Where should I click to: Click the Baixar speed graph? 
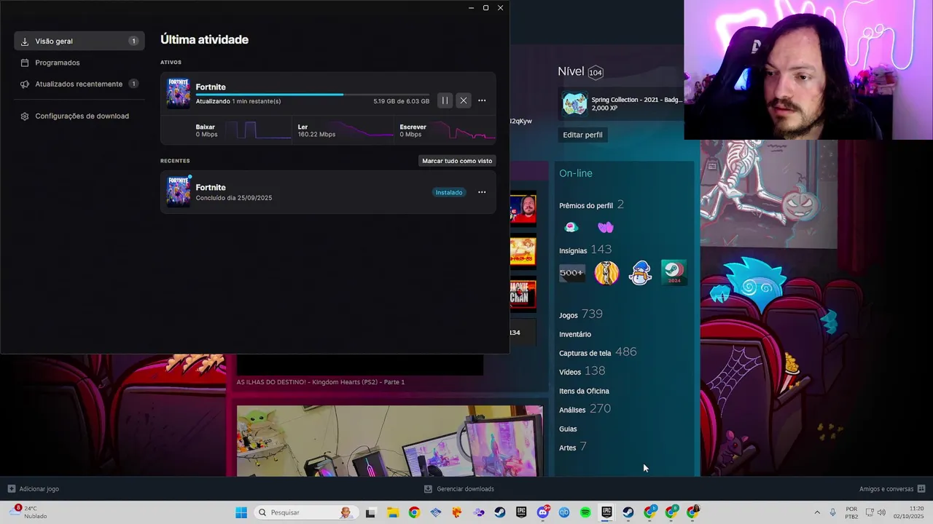point(258,130)
